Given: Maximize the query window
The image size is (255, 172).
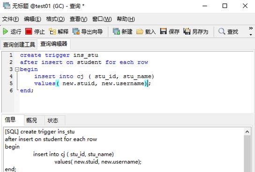Looking at the screenshot, I should click(225, 6).
